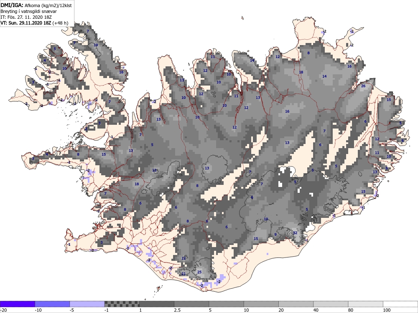
Task: Click the value 9 beside the 32 label
Action: 275,235
